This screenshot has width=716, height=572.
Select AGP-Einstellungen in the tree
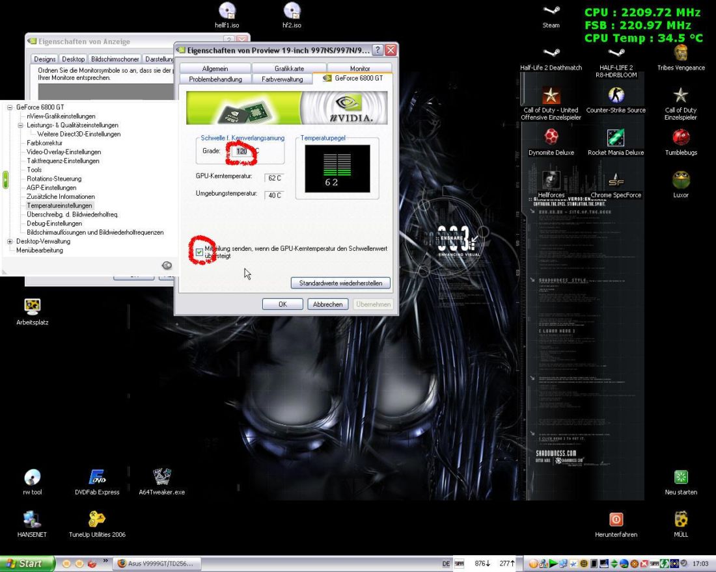click(51, 187)
